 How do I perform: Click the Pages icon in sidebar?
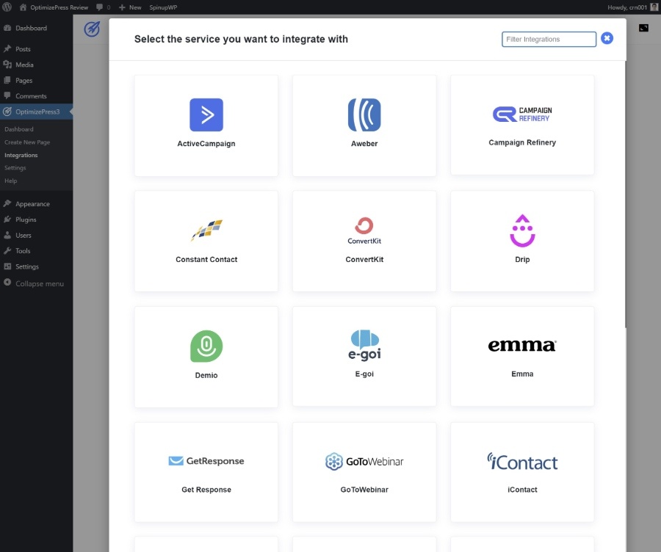(7, 79)
